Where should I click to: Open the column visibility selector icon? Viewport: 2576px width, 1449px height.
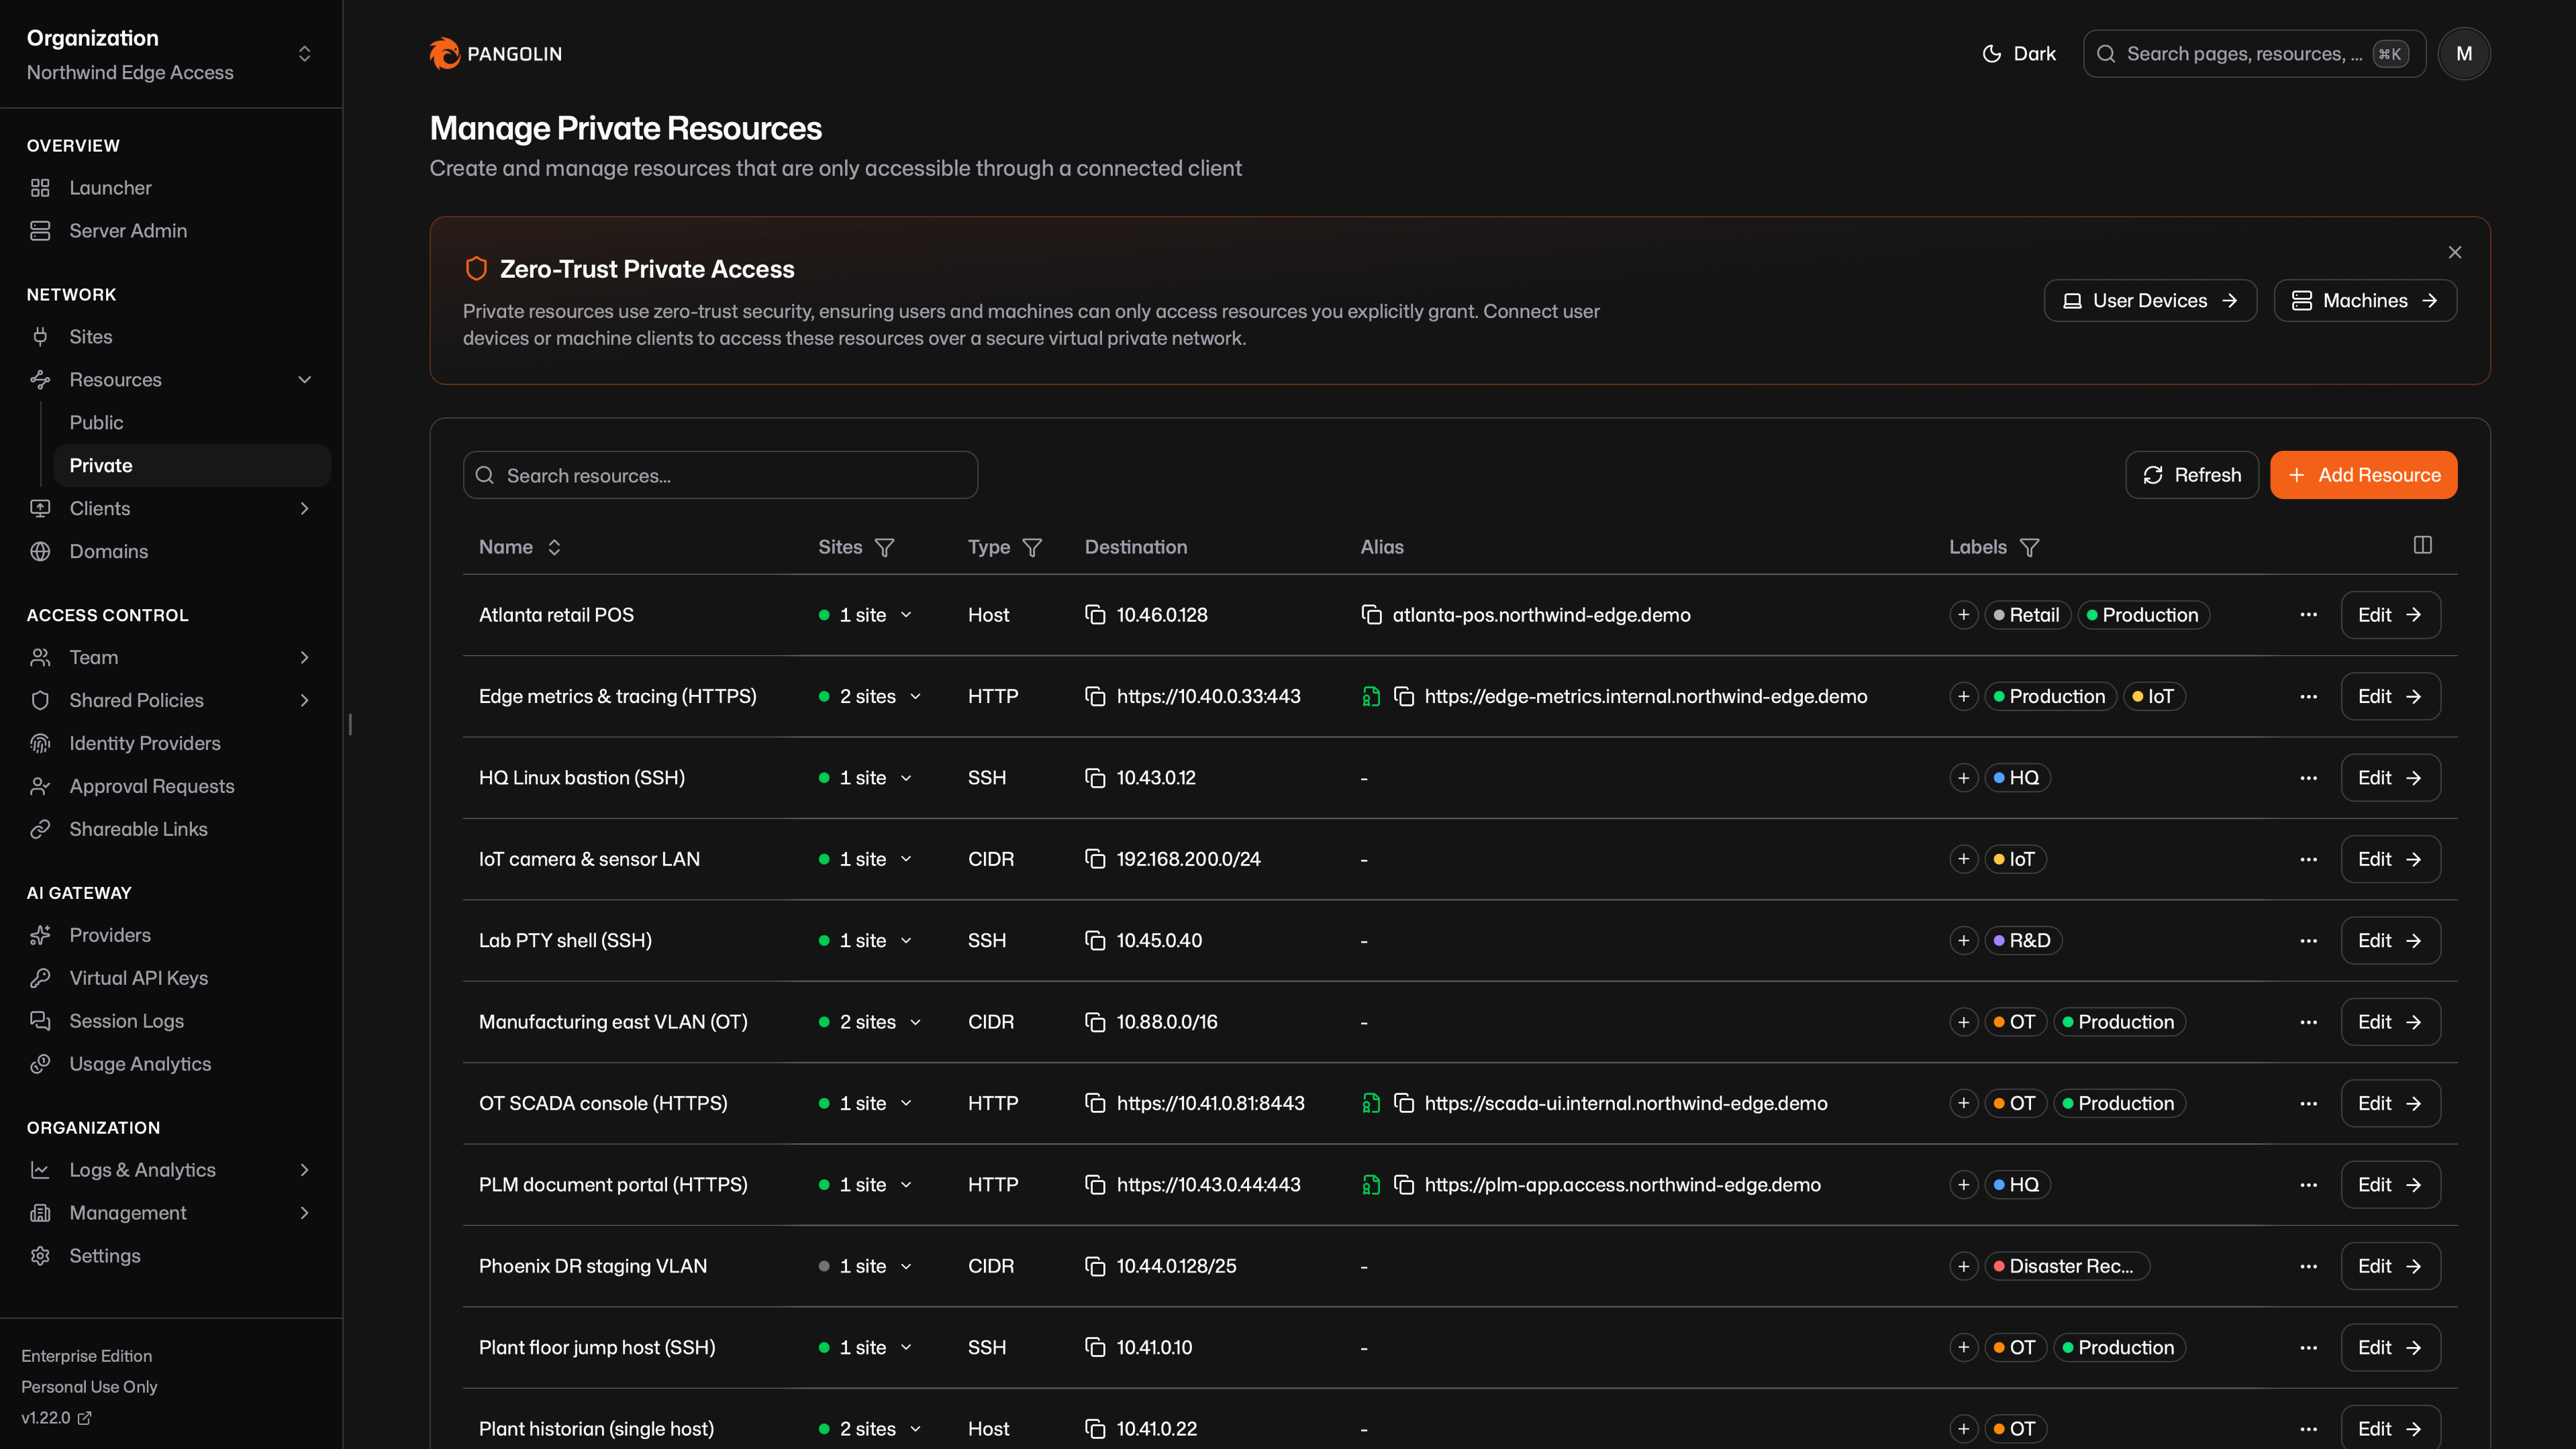point(2422,545)
